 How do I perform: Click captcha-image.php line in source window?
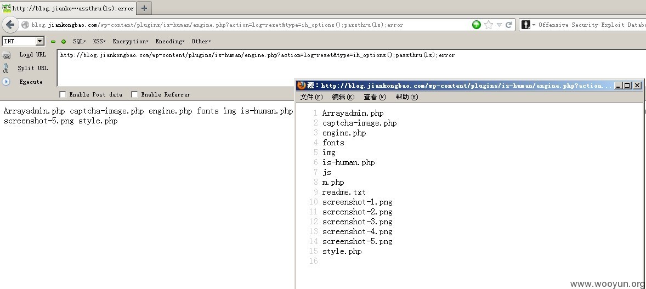point(359,123)
